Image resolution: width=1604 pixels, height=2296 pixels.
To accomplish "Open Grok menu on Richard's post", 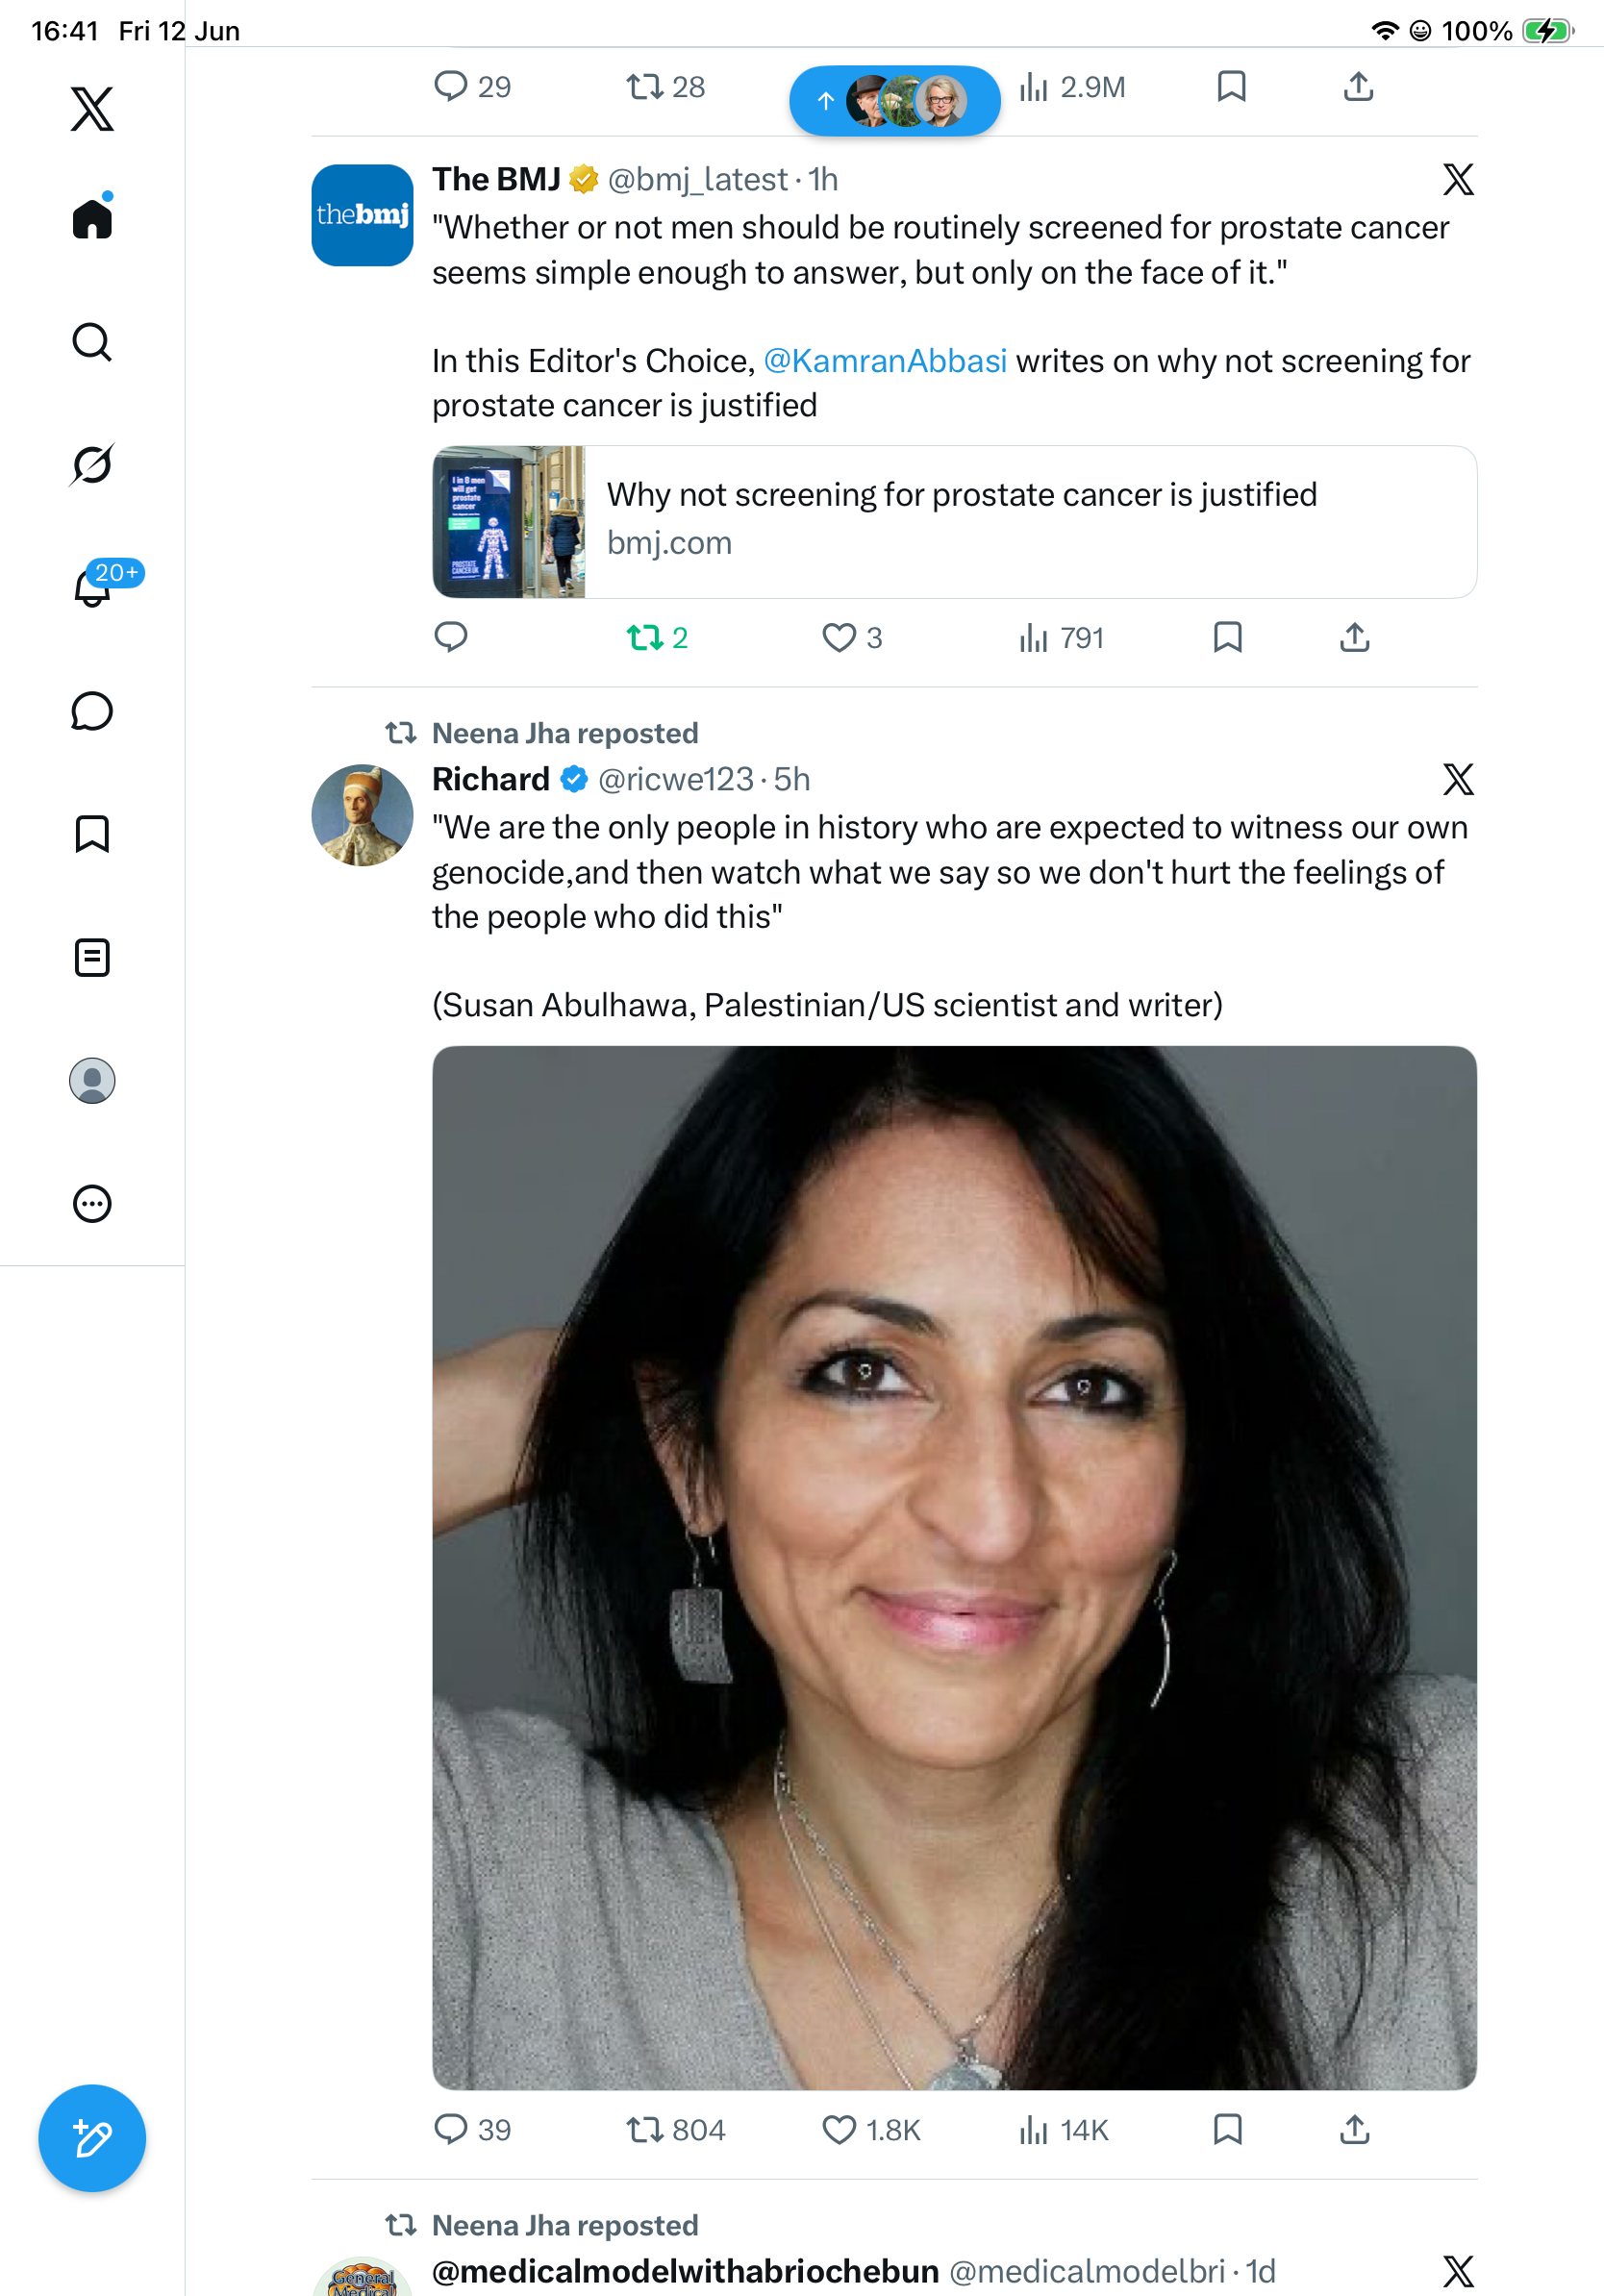I will 1458,779.
